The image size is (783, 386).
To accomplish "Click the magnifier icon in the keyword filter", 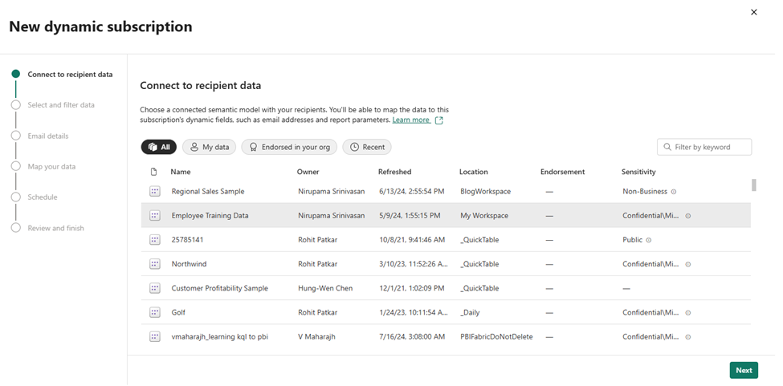I will (667, 147).
